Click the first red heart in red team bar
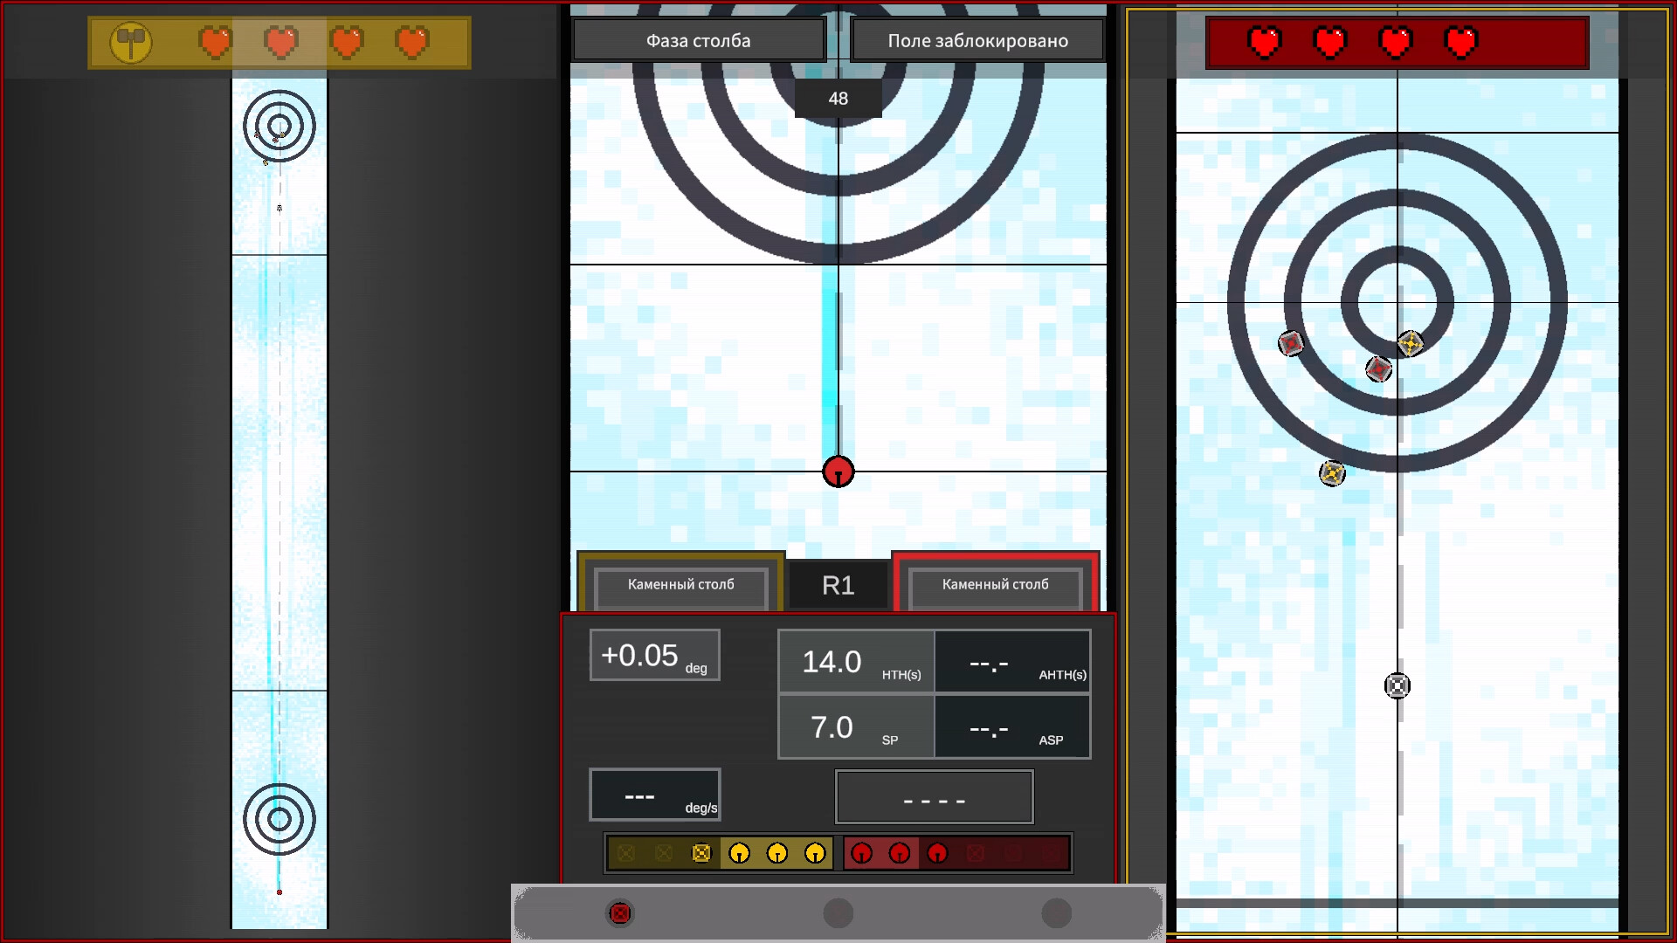 click(1265, 42)
